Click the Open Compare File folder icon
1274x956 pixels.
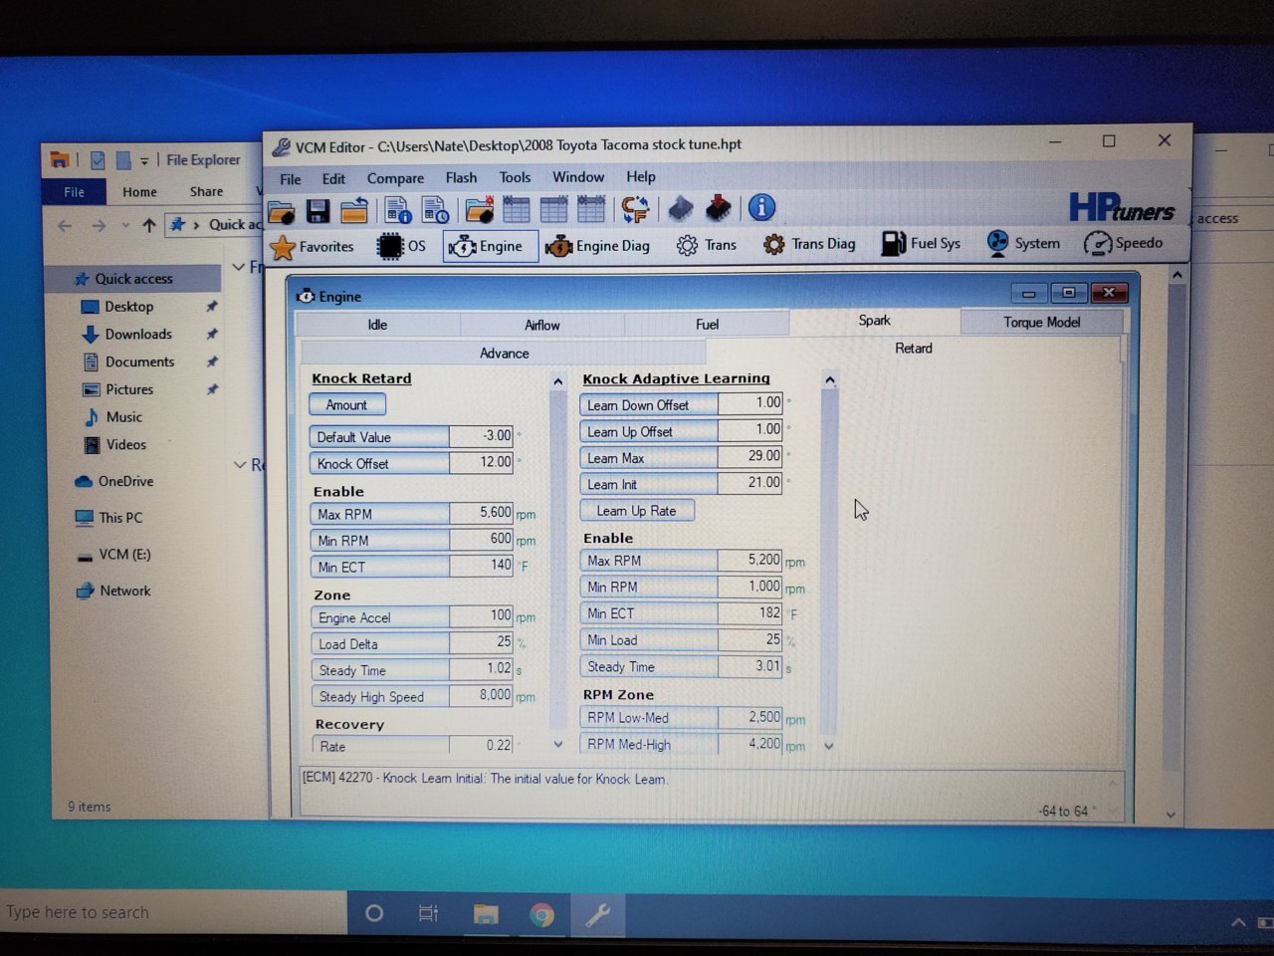pyautogui.click(x=480, y=210)
